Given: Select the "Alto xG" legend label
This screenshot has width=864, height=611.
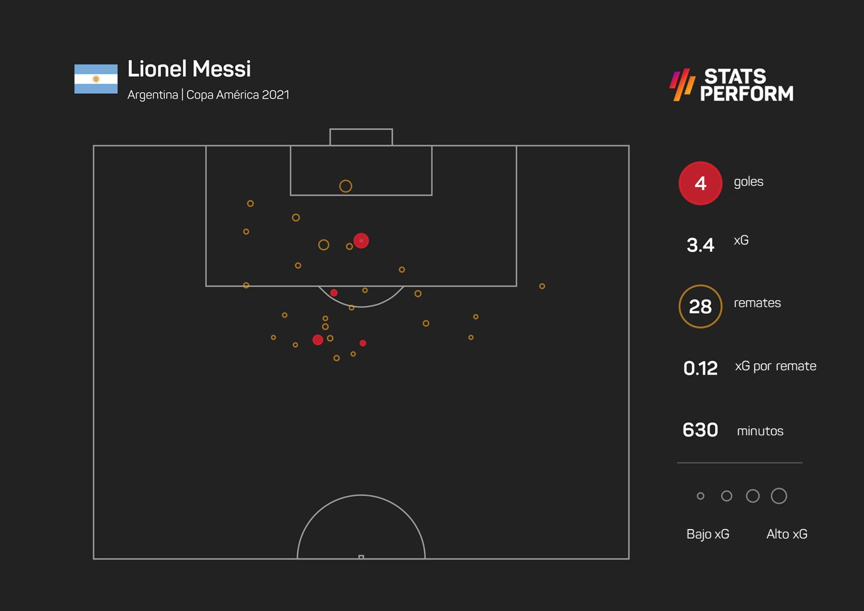Looking at the screenshot, I should (786, 534).
